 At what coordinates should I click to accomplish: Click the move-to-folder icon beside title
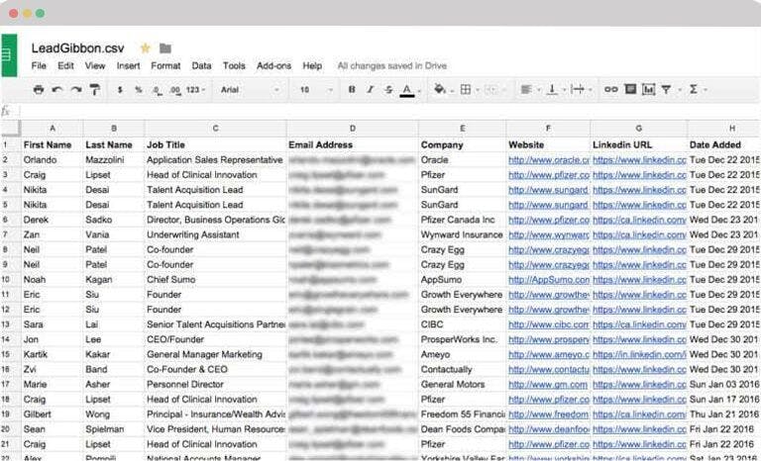click(x=165, y=48)
